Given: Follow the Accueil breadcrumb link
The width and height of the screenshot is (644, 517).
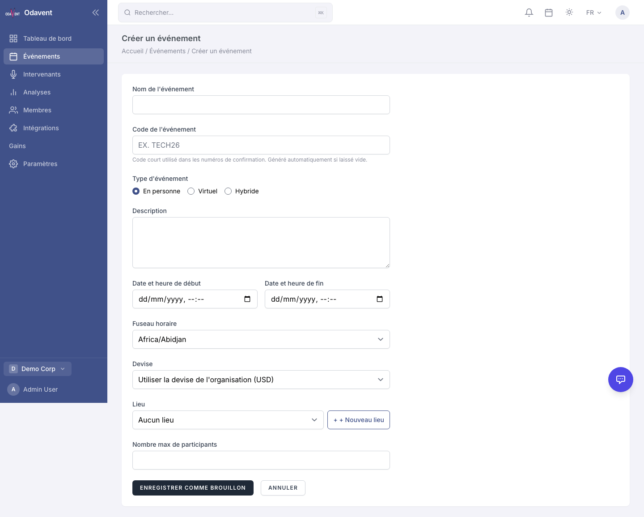Looking at the screenshot, I should pyautogui.click(x=132, y=51).
